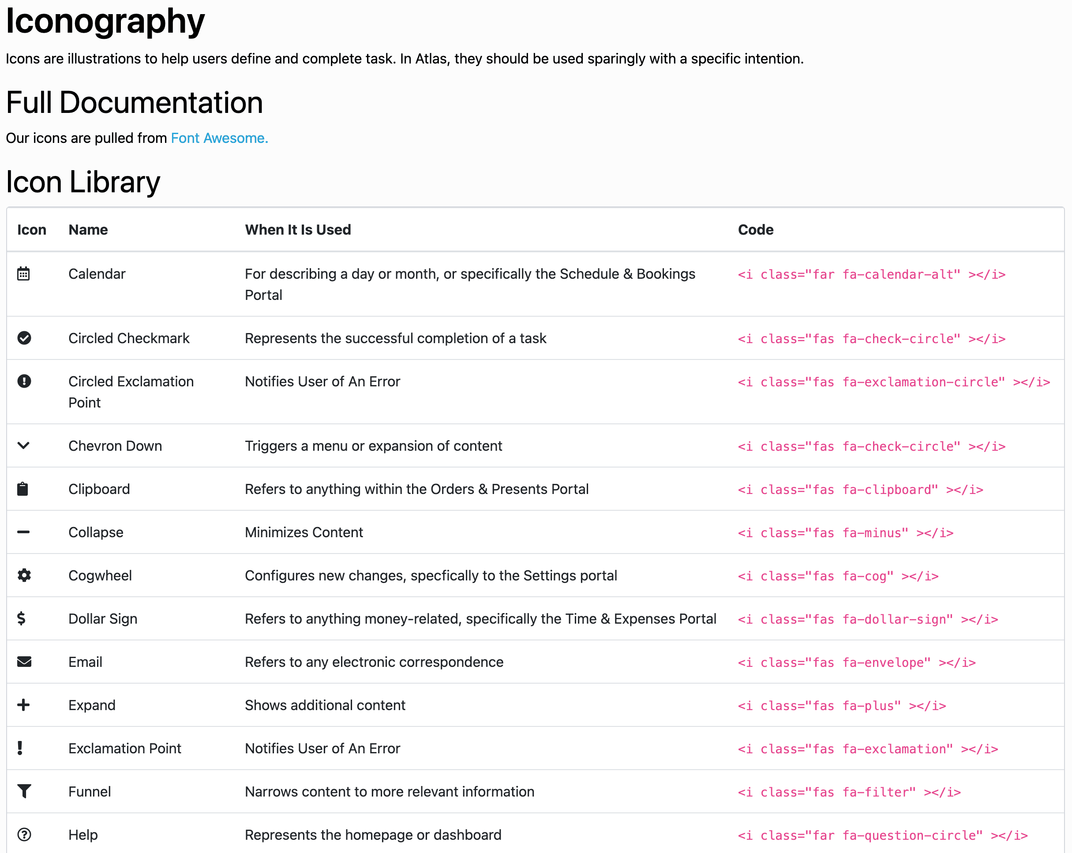The height and width of the screenshot is (853, 1072).
Task: Click the fa-filter code snippet
Action: pyautogui.click(x=849, y=793)
